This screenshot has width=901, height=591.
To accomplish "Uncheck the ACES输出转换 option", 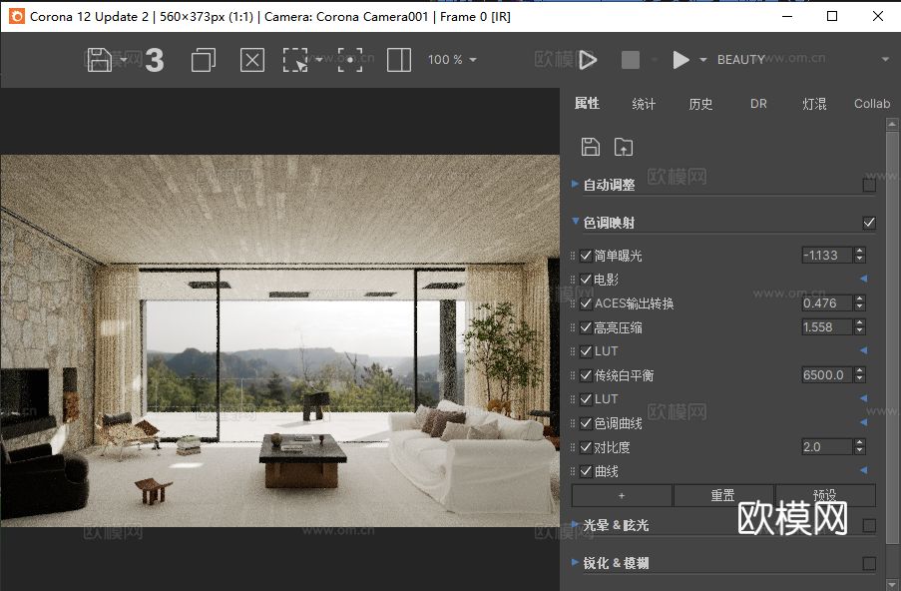I will [x=586, y=302].
